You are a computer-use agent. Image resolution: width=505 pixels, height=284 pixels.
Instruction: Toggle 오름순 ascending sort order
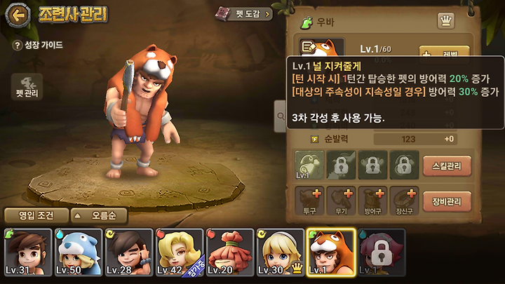tap(99, 215)
